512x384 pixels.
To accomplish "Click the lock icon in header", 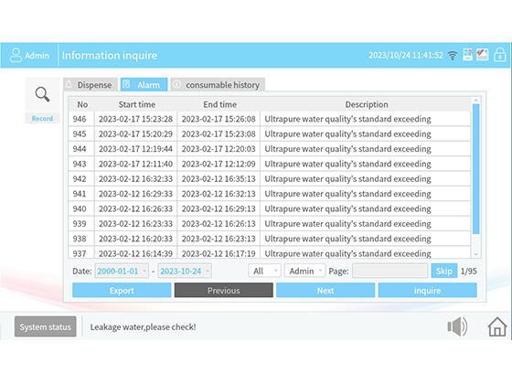I will pyautogui.click(x=499, y=55).
